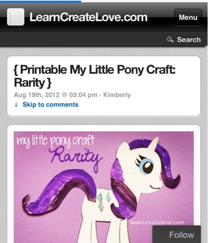Click the notepad site logo icon

(x=16, y=17)
